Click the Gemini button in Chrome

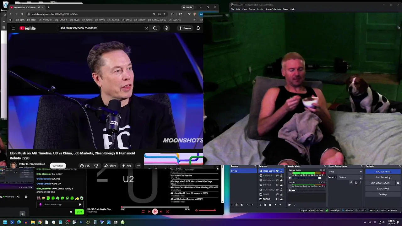(x=187, y=7)
